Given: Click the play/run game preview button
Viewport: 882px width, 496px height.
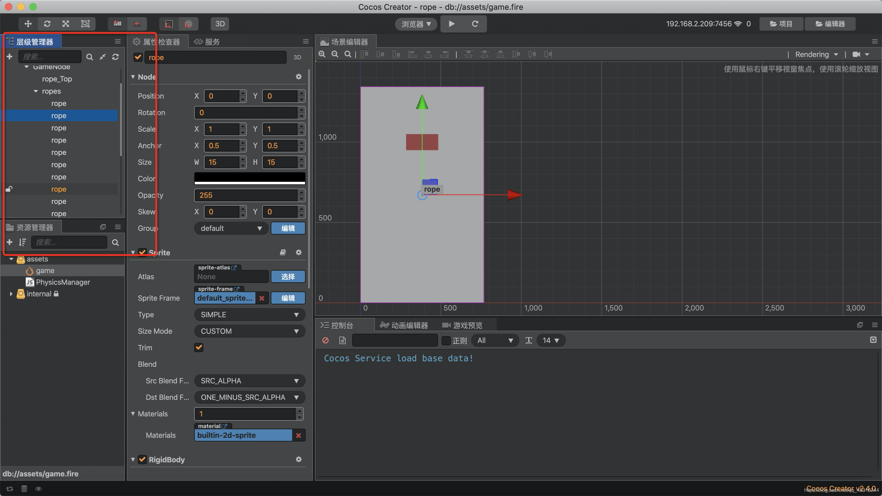Looking at the screenshot, I should tap(452, 24).
